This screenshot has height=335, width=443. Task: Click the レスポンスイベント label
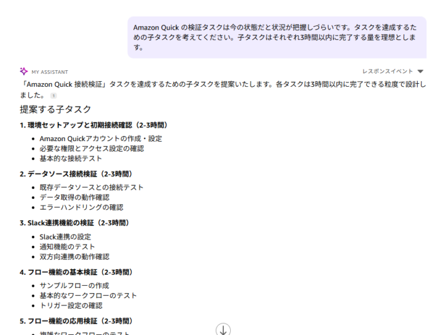click(x=388, y=71)
